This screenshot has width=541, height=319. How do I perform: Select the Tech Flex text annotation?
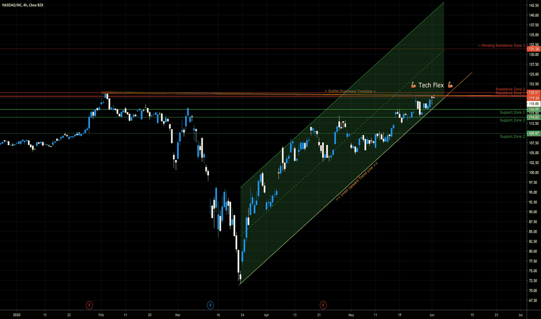(431, 85)
